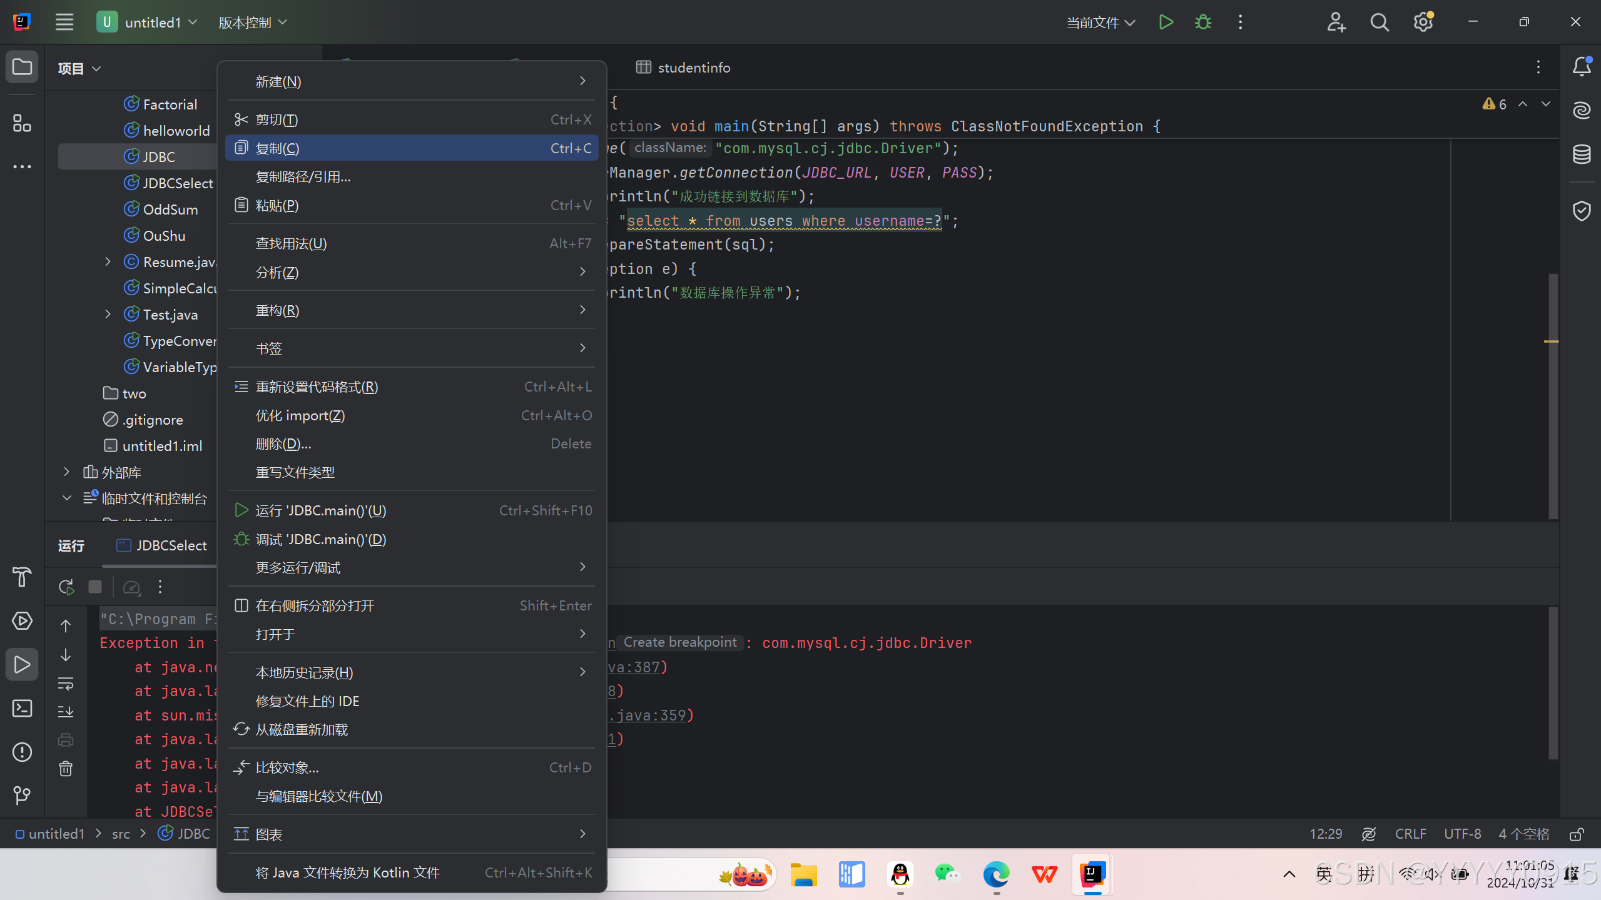
Task: Click the Create breakpoint link
Action: [x=679, y=642]
